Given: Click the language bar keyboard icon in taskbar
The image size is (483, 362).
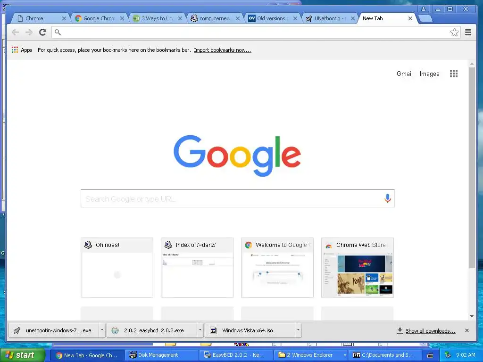Looking at the screenshot, I should point(430,355).
